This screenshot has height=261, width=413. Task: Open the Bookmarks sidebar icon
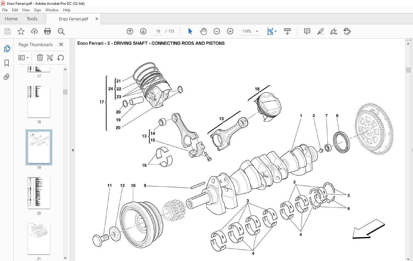[x=7, y=63]
